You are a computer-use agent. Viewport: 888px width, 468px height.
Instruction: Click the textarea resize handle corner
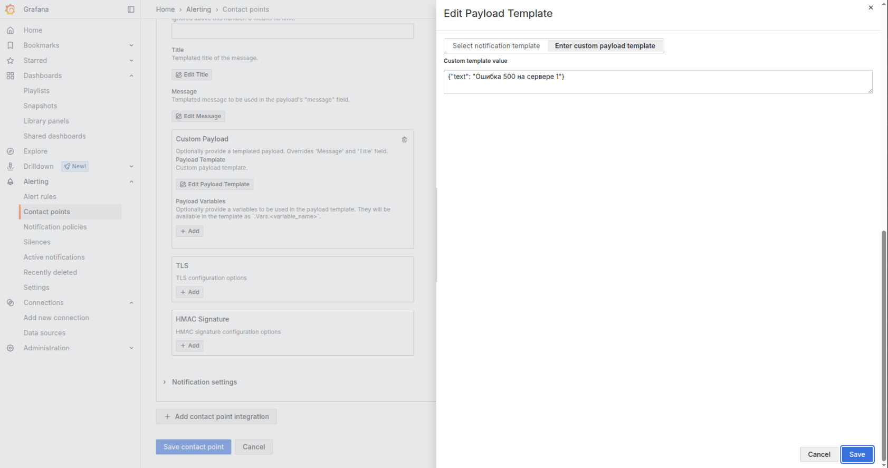870,91
